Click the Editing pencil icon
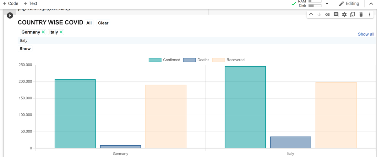Viewport: 377px width, 157px height. pos(341,3)
